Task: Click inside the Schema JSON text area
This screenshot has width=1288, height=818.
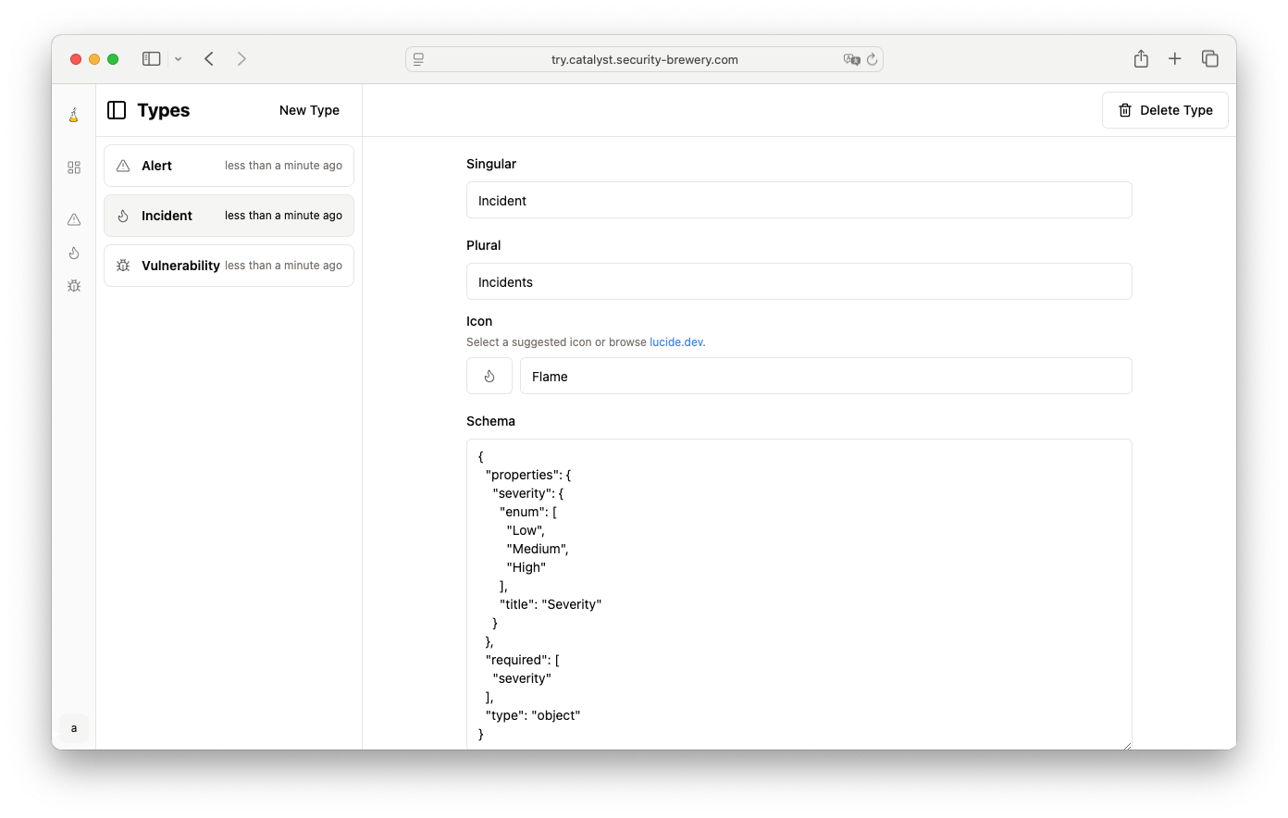Action: click(799, 594)
